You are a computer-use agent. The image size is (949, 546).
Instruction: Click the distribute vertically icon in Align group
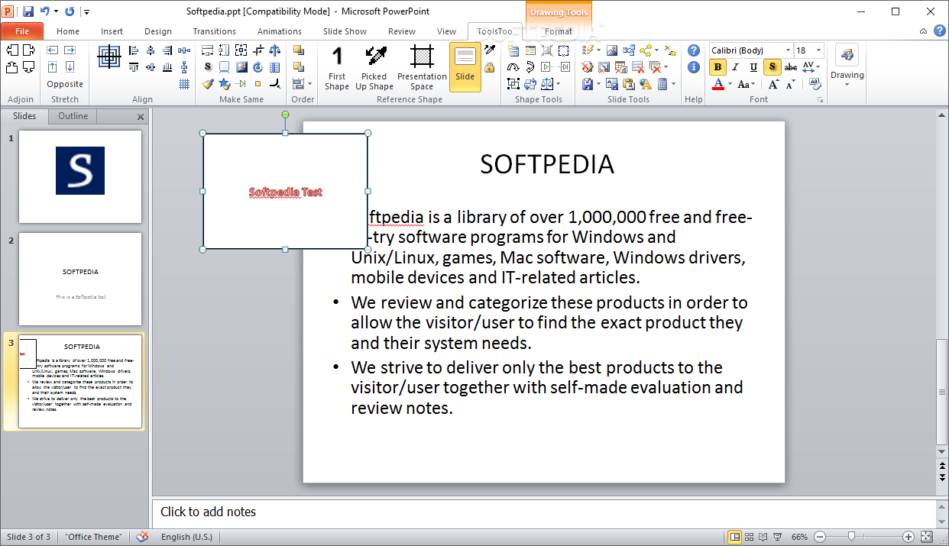183,67
